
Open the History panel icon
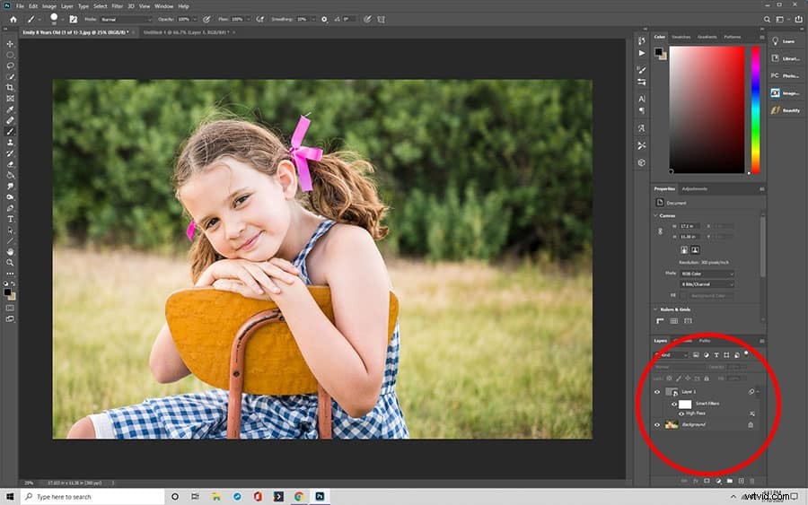(x=642, y=40)
